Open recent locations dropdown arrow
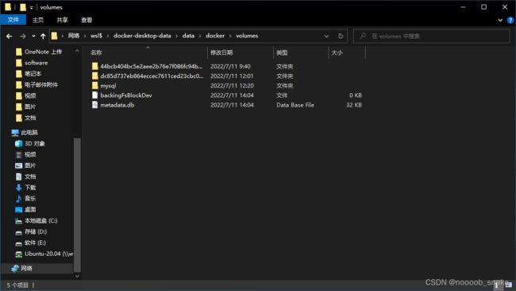Image resolution: width=516 pixels, height=291 pixels. pyautogui.click(x=33, y=36)
